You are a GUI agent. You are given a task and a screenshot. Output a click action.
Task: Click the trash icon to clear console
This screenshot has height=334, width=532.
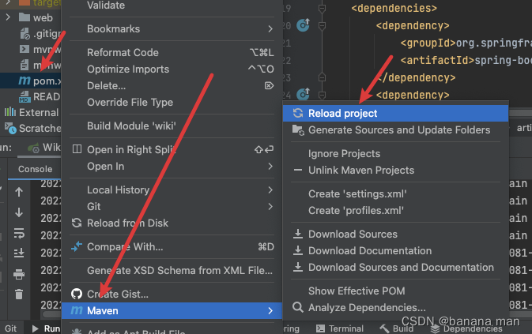pyautogui.click(x=19, y=294)
